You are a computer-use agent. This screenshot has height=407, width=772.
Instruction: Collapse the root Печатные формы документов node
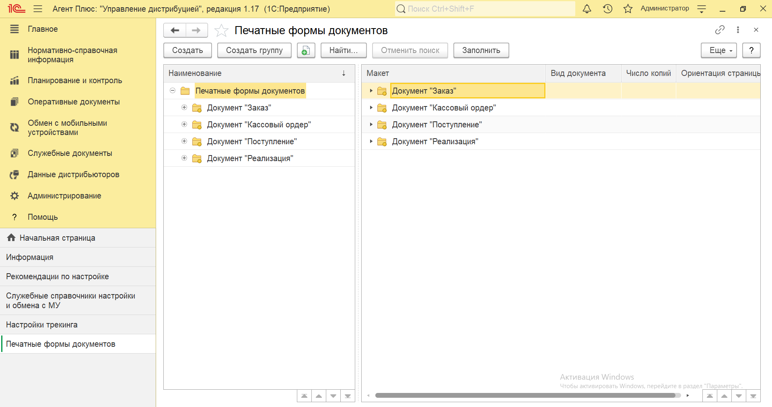coord(173,91)
